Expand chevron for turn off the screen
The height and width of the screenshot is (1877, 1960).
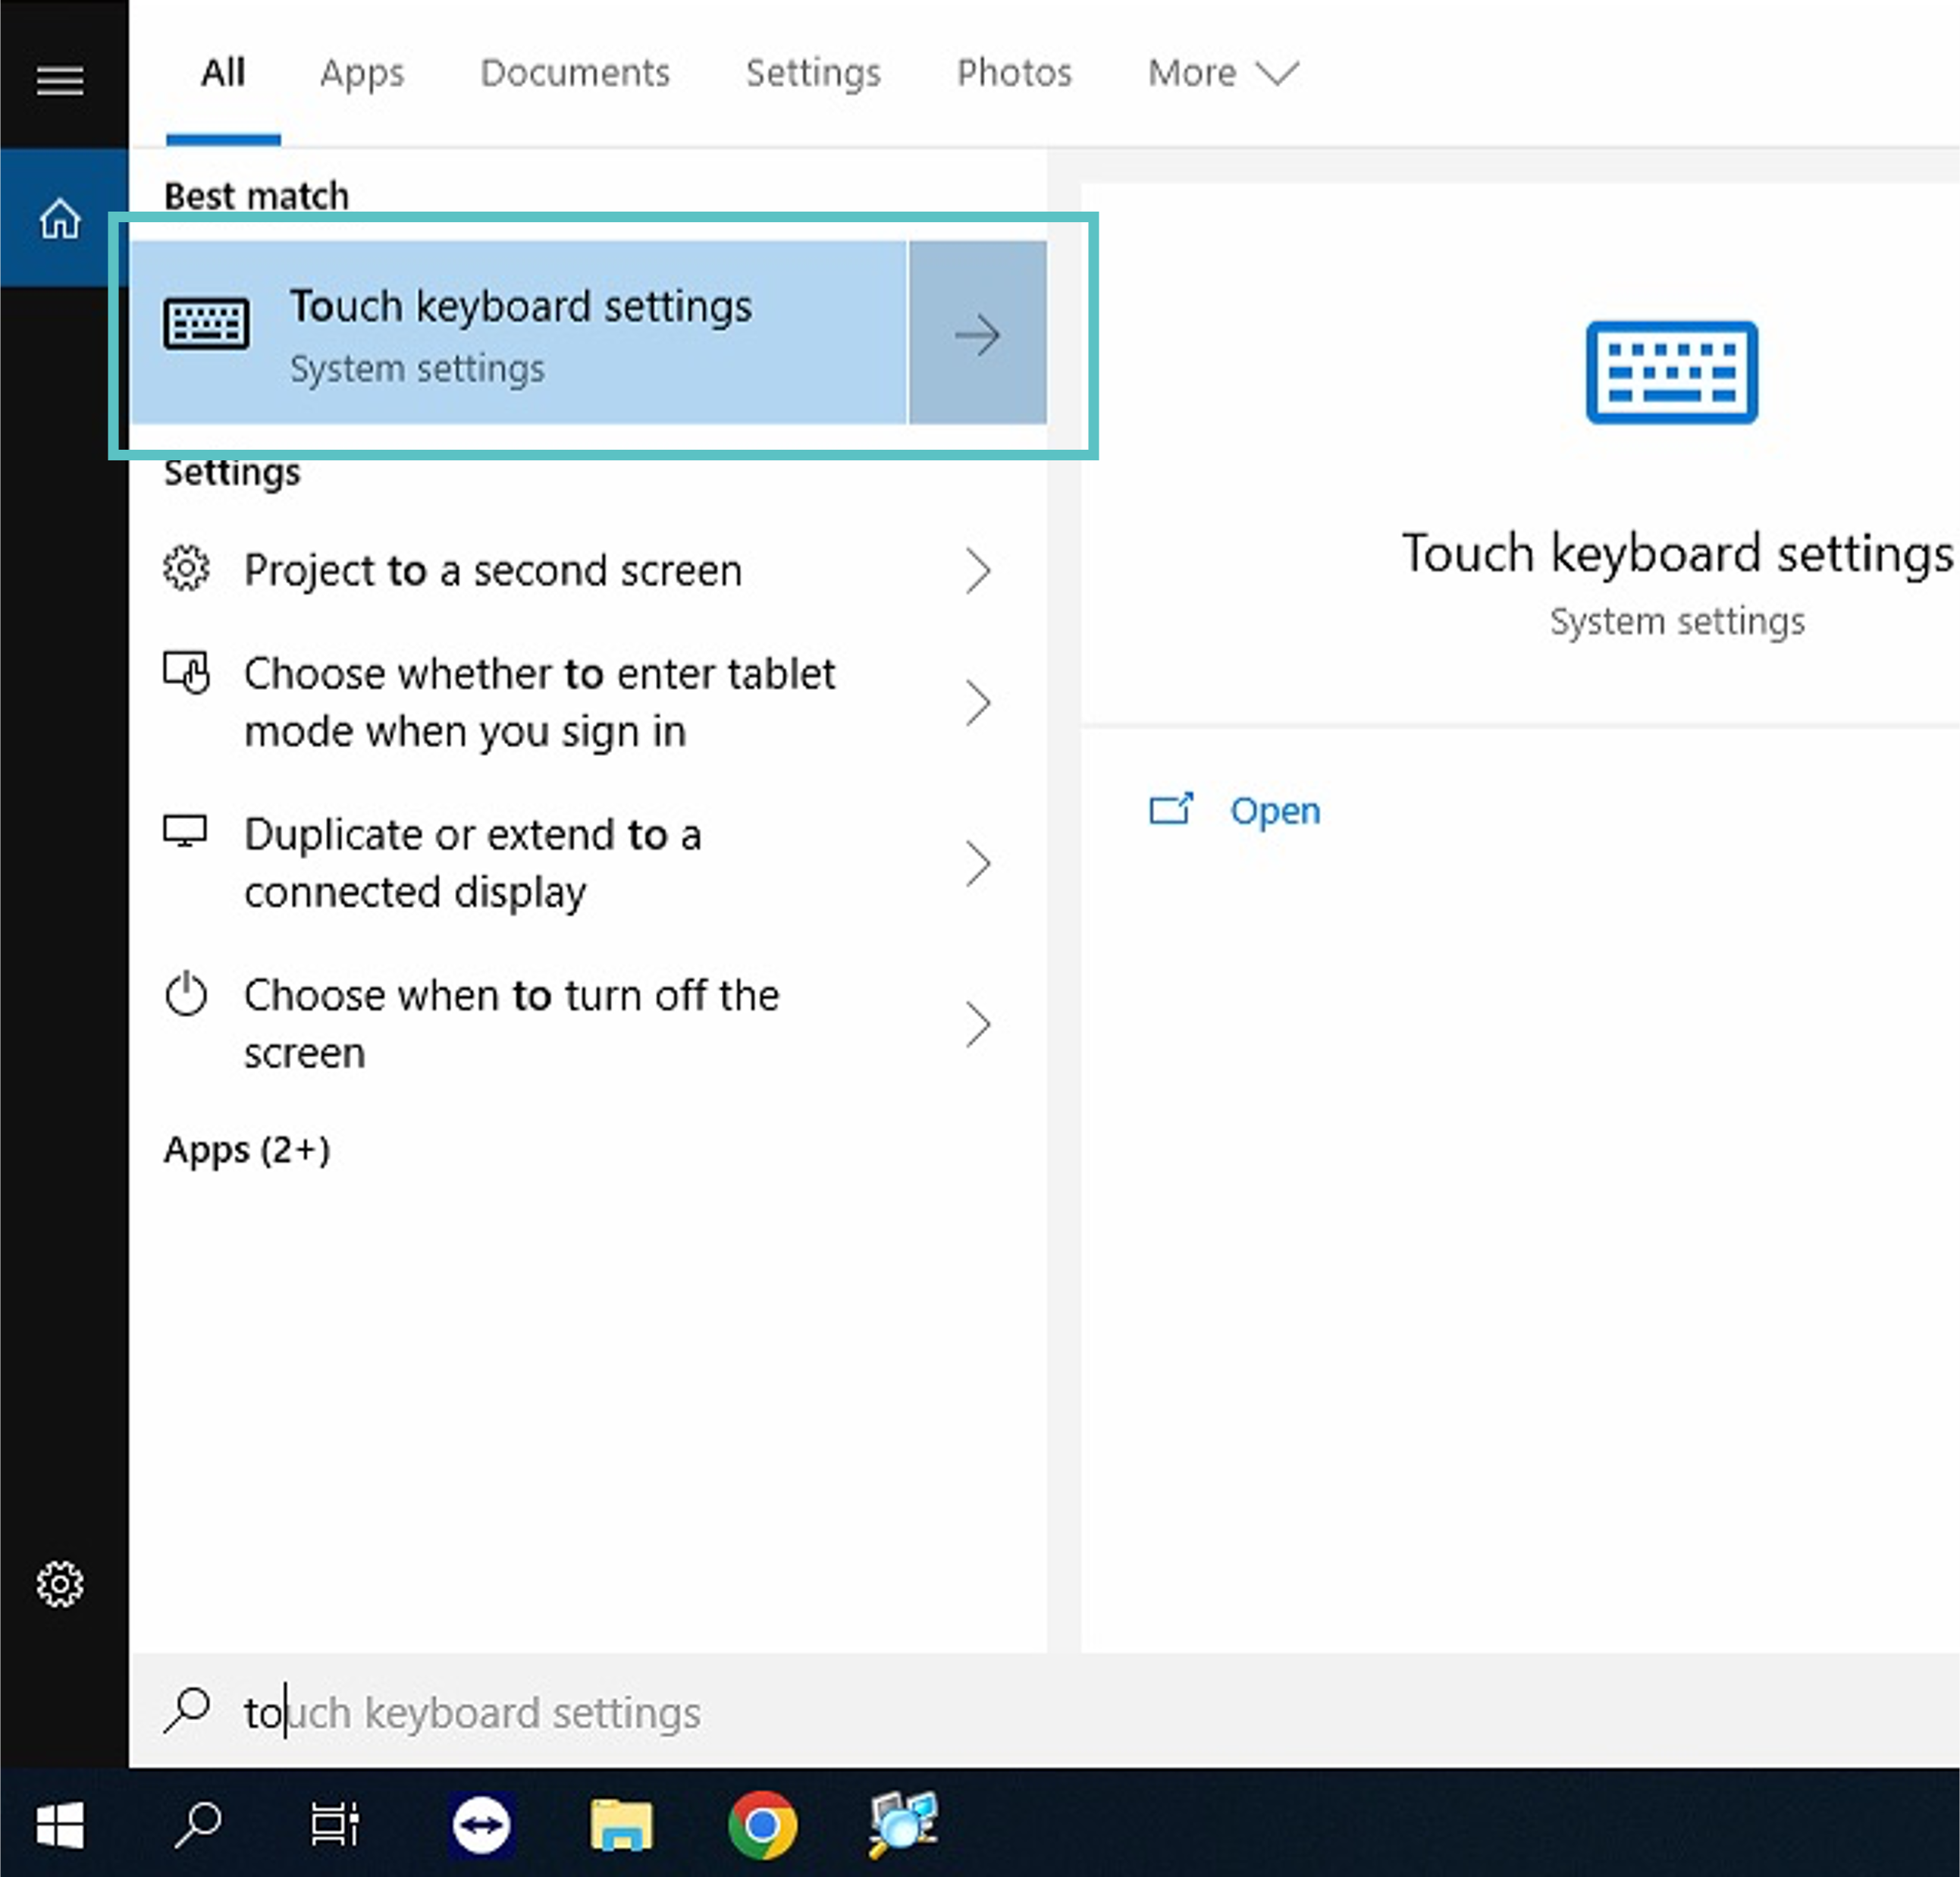[x=978, y=1025]
